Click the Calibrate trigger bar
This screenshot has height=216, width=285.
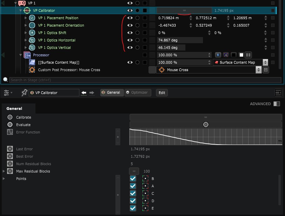pos(206,117)
